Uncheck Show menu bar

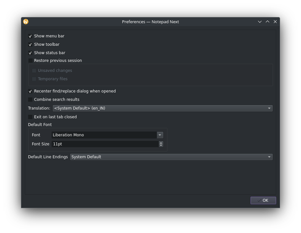coord(31,36)
